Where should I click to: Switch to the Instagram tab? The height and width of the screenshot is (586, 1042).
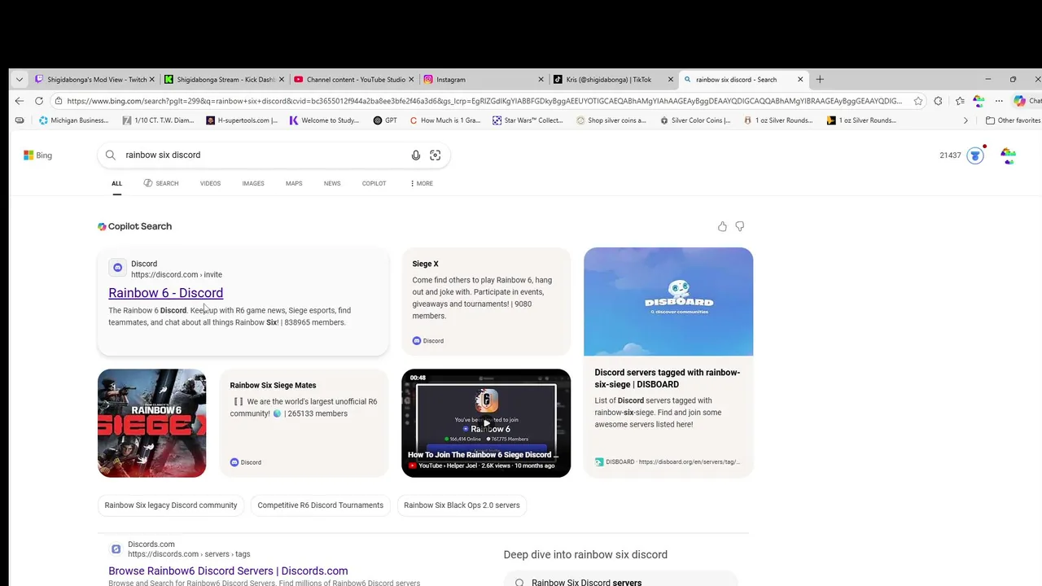tap(483, 80)
